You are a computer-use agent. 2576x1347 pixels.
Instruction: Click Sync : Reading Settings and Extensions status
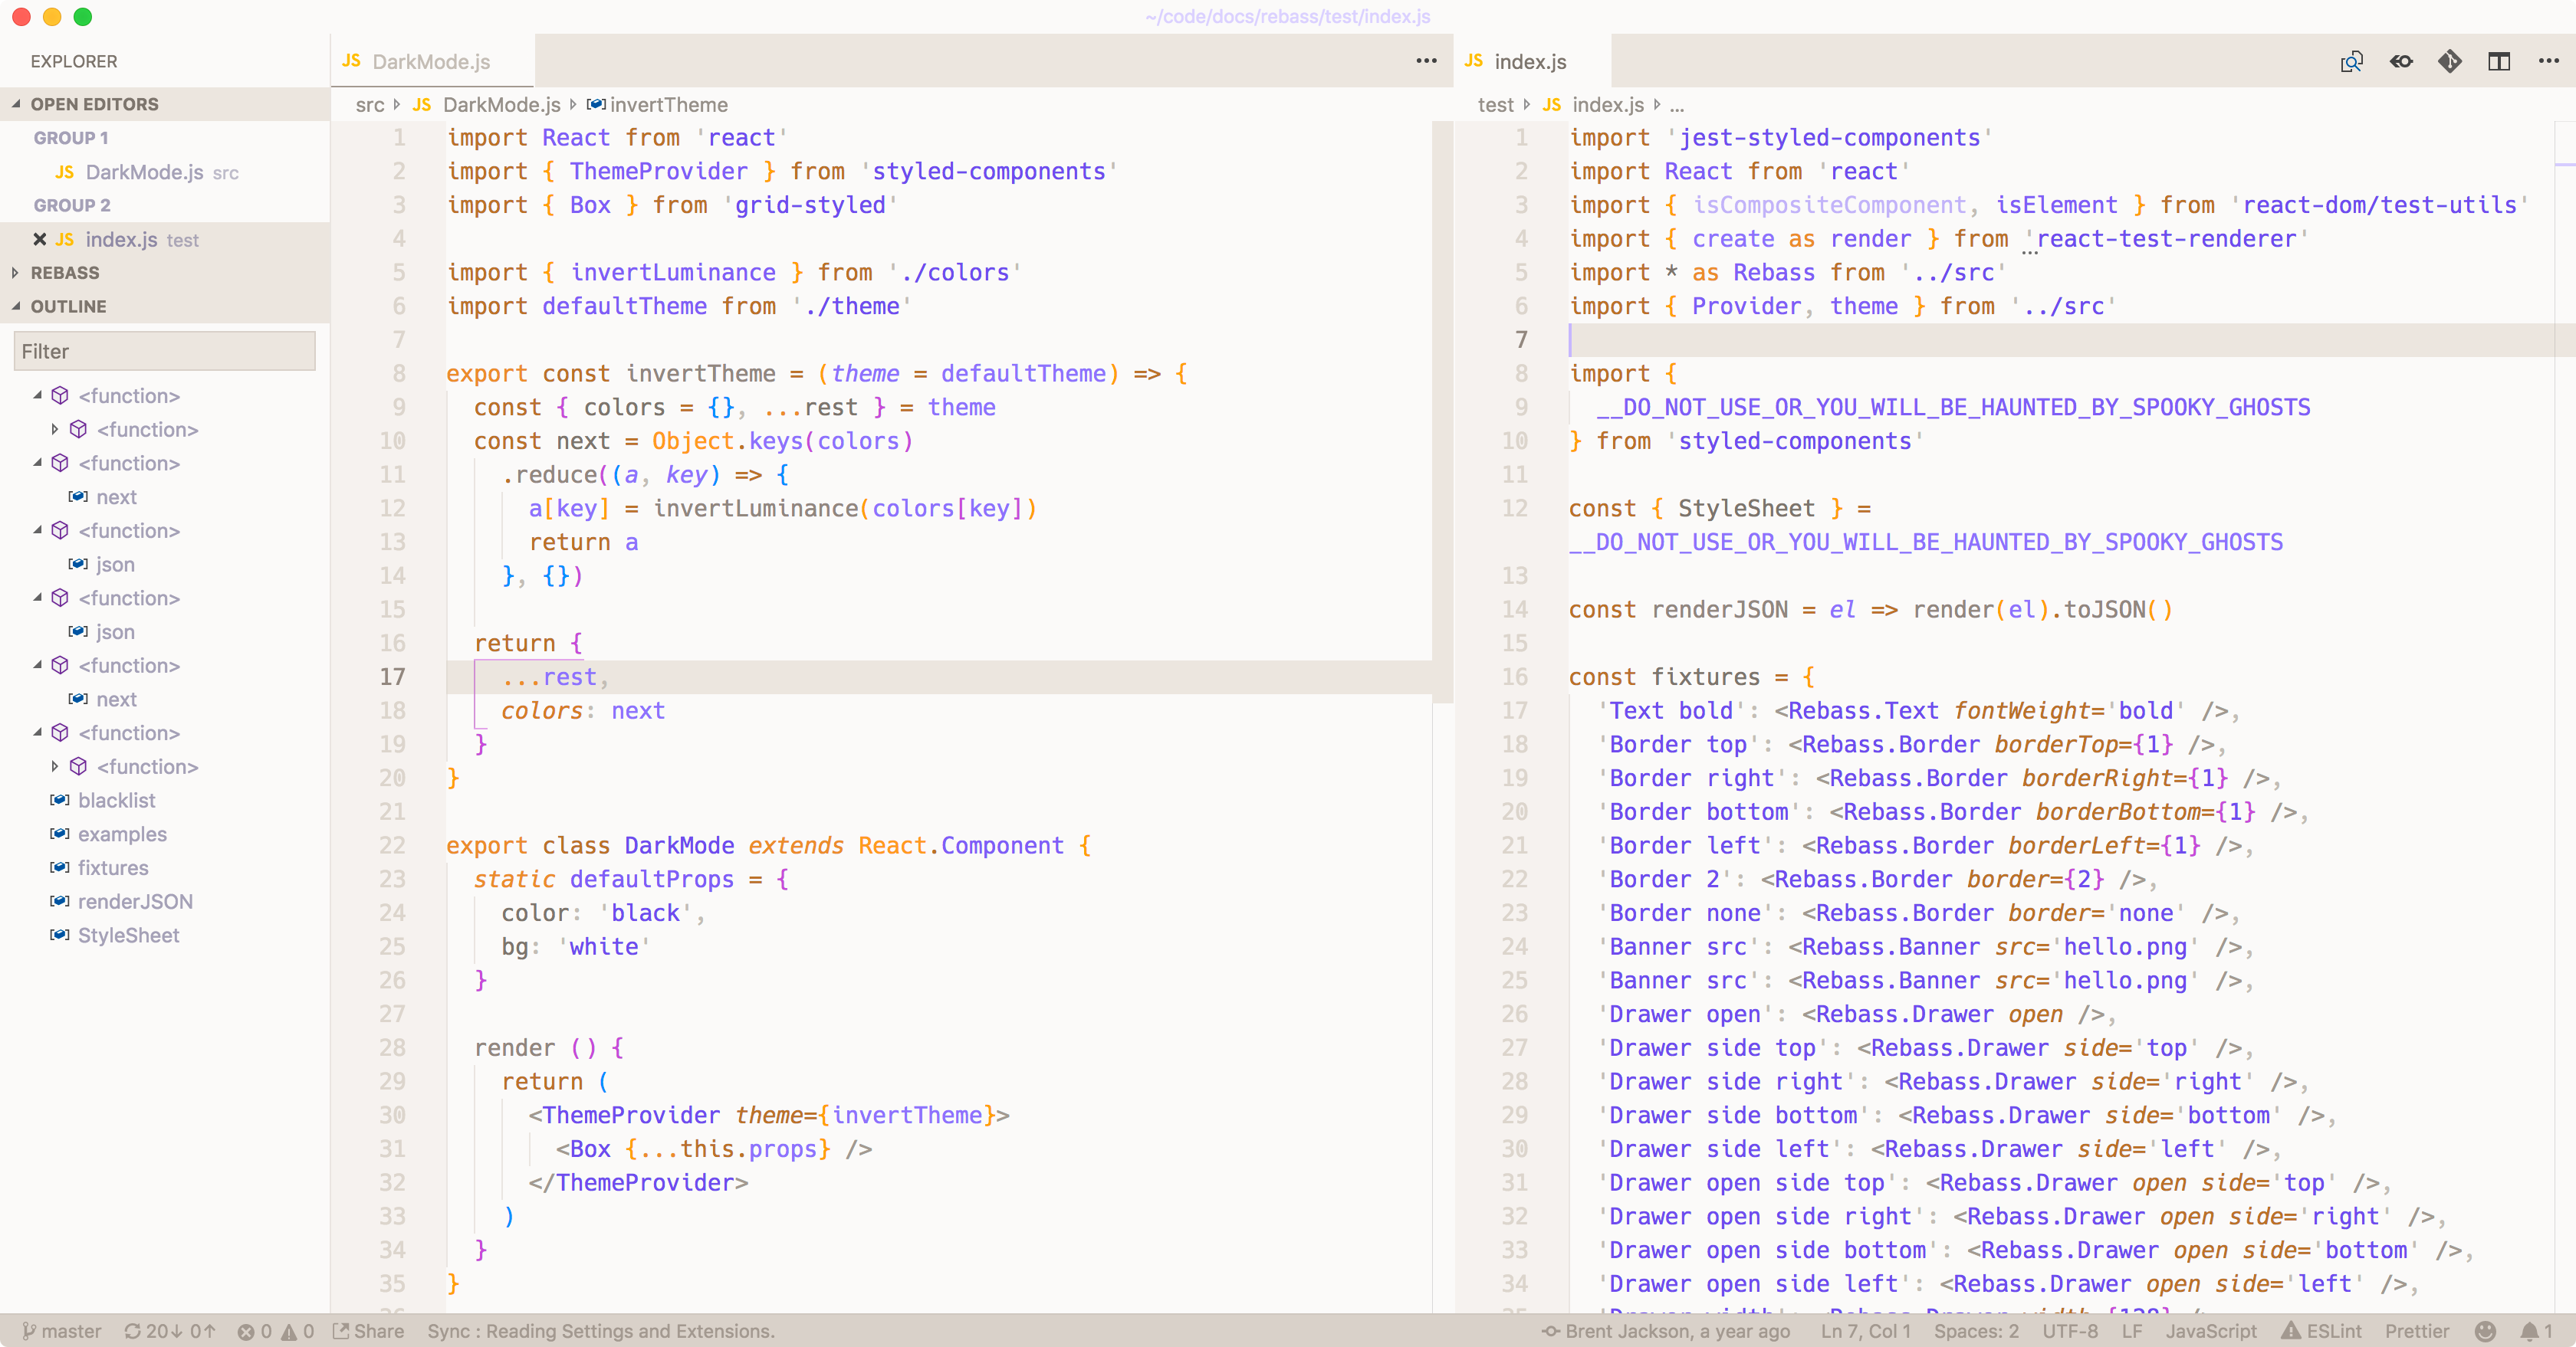601,1331
